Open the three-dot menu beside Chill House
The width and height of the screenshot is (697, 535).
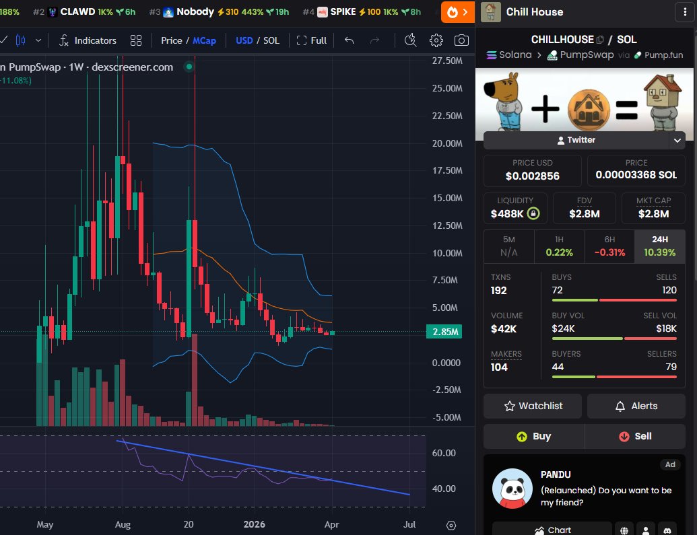pos(685,11)
